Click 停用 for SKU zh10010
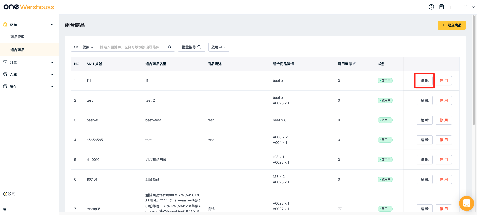 click(x=444, y=160)
